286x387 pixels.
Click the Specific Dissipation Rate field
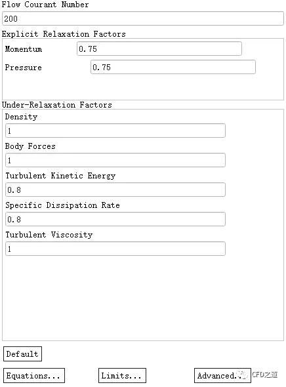coord(115,219)
